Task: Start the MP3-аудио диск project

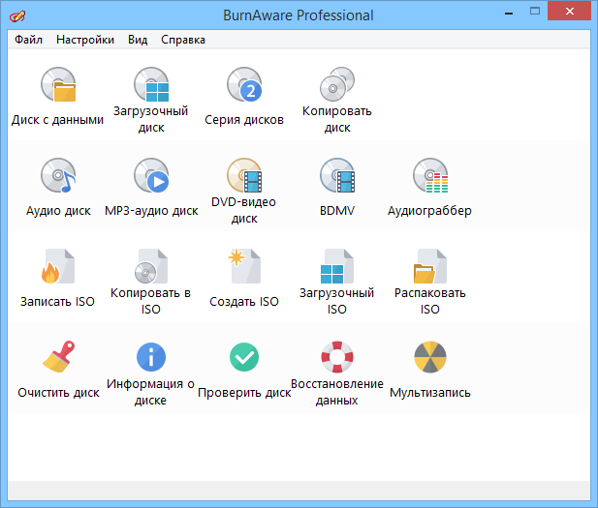Action: click(151, 177)
